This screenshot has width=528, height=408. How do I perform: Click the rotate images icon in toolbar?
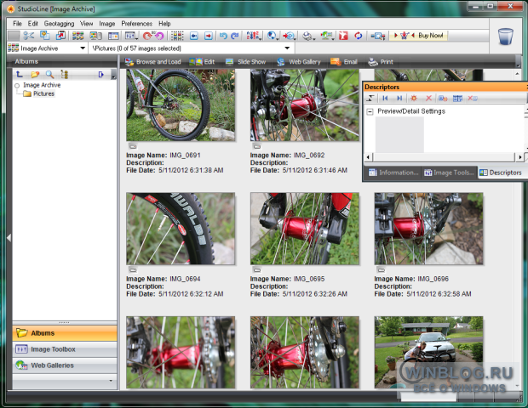[153, 36]
